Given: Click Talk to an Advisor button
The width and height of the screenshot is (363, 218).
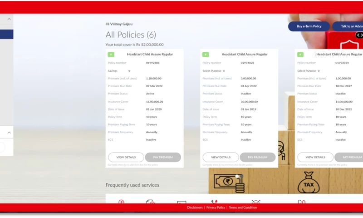Looking at the screenshot, I should (x=348, y=26).
